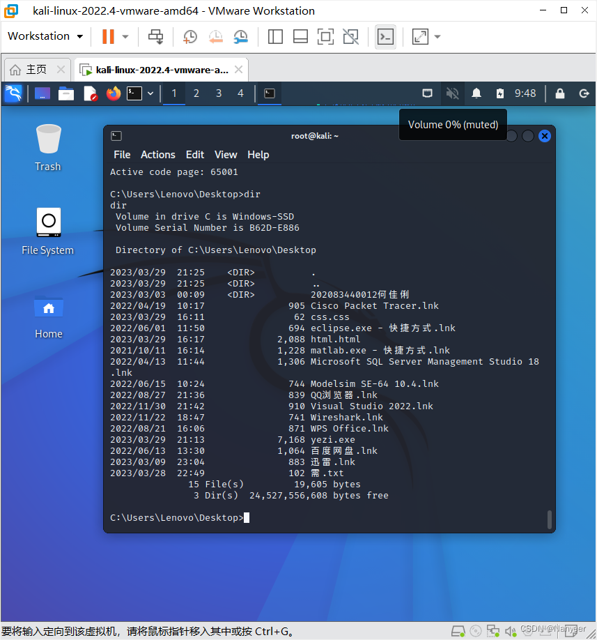Screen dimensions: 597x640
Task: Open the Workstation dropdown menu
Action: (45, 36)
